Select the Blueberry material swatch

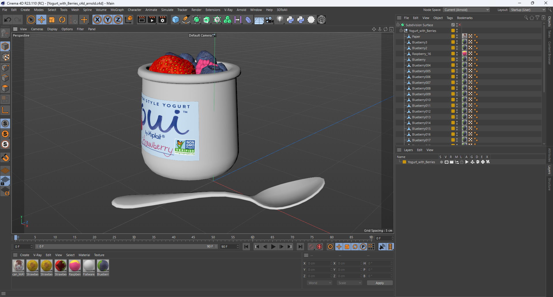tap(103, 268)
